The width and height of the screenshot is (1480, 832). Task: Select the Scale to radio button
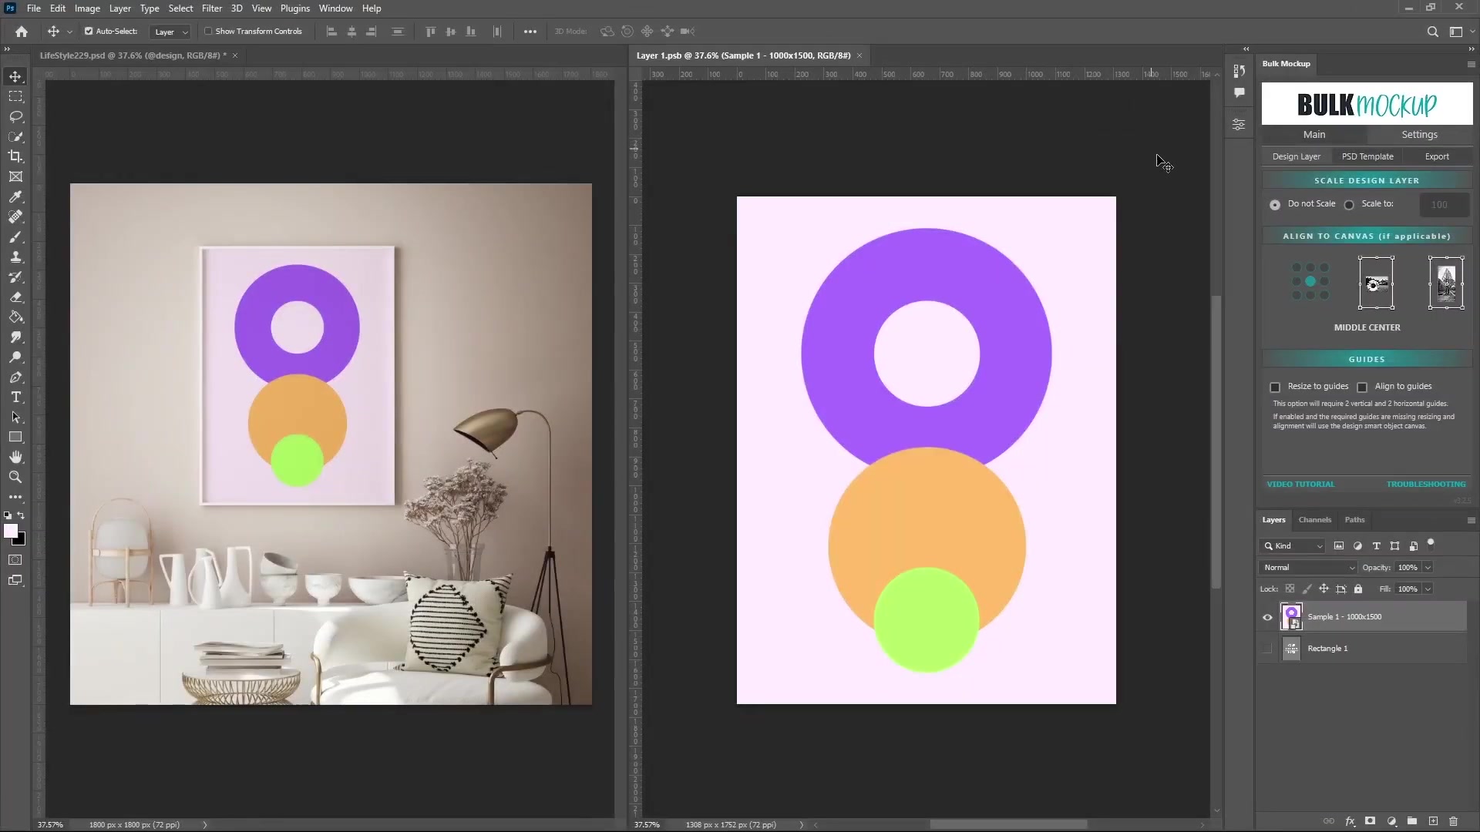pyautogui.click(x=1350, y=205)
